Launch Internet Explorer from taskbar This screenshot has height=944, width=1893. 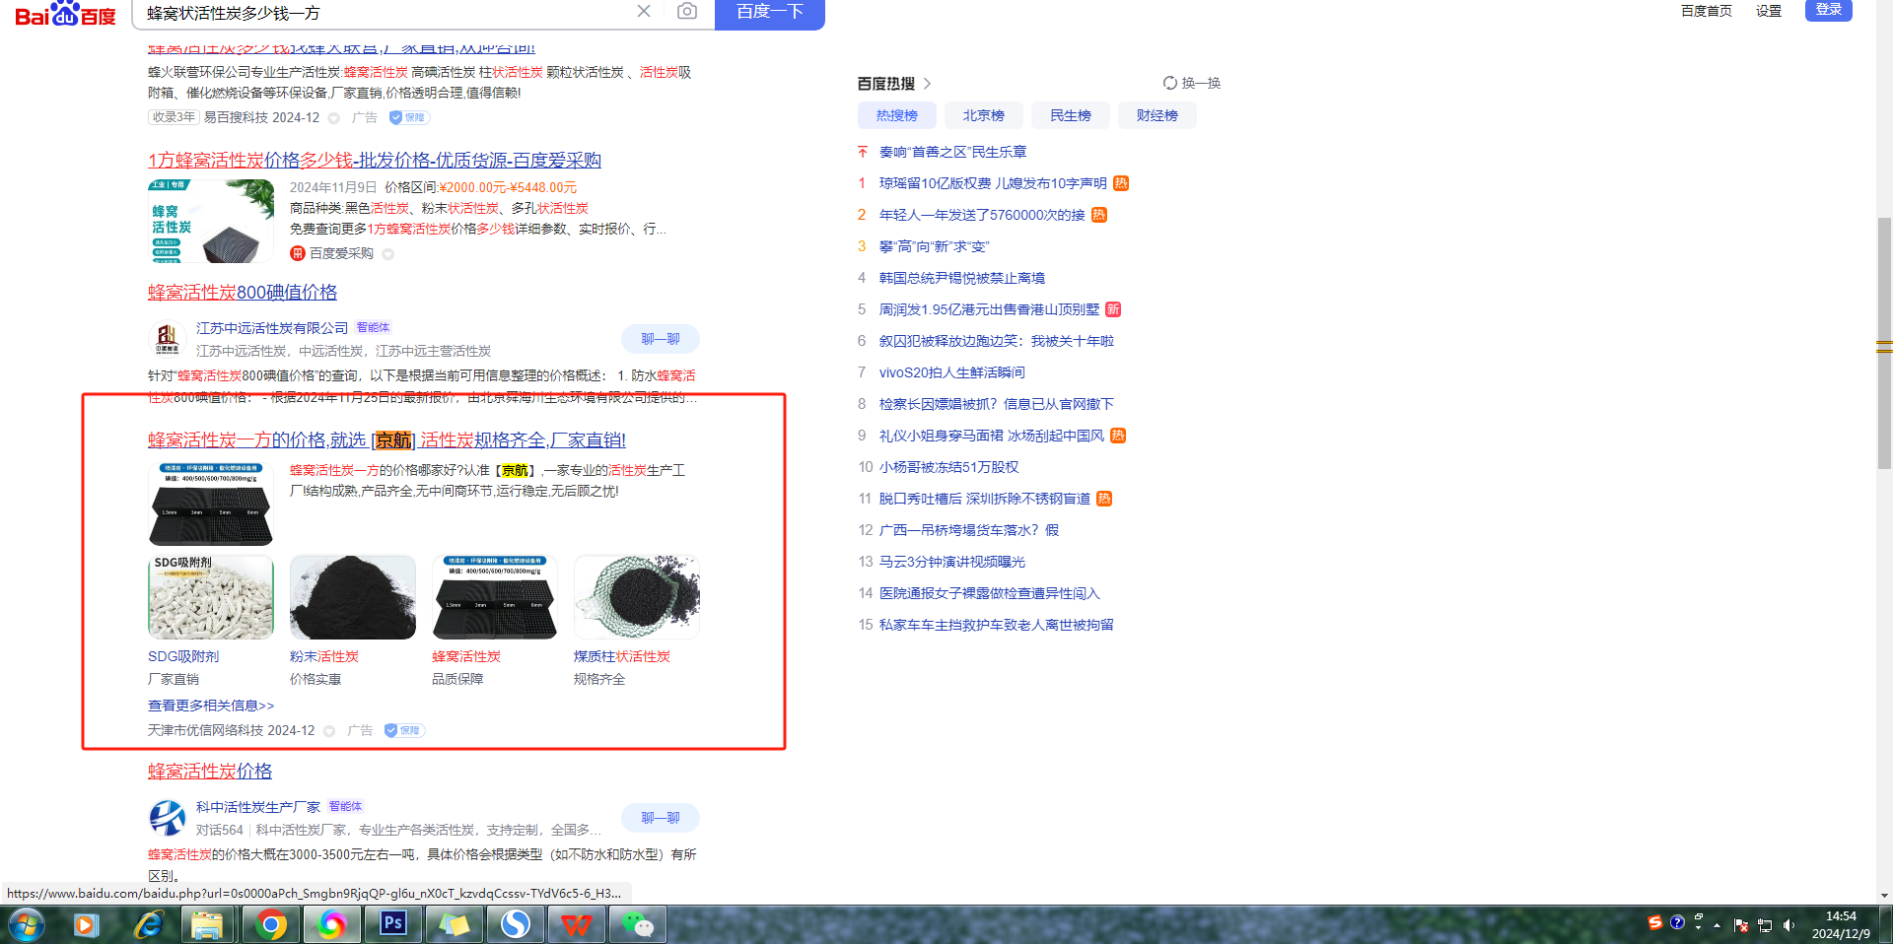148,924
